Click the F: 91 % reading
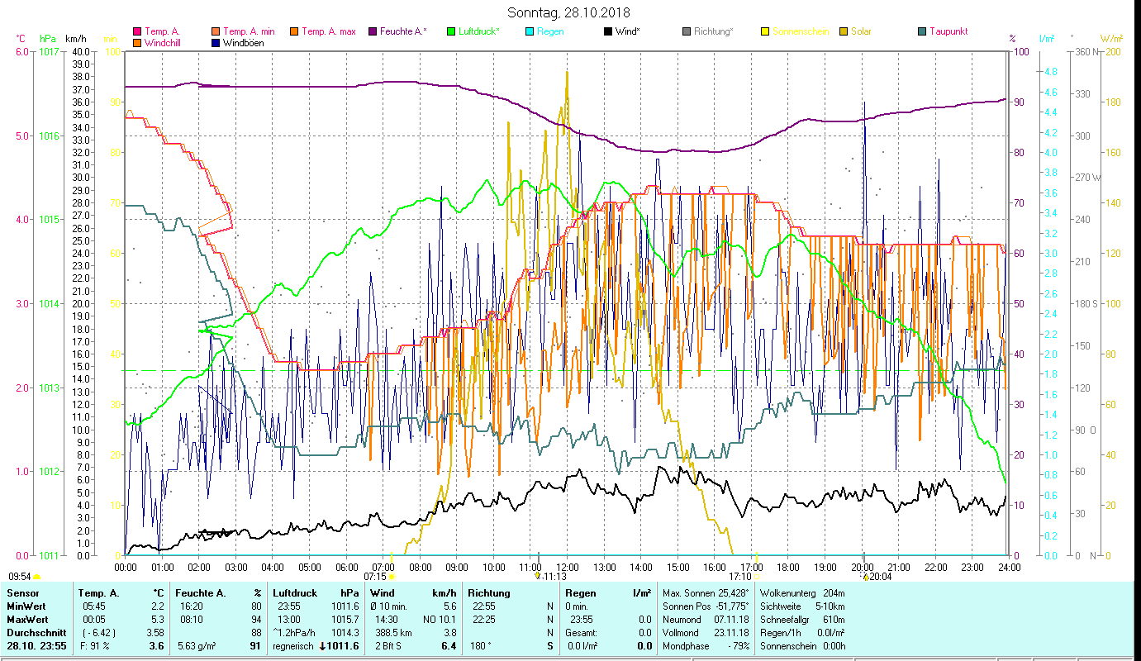The width and height of the screenshot is (1141, 661). point(96,646)
